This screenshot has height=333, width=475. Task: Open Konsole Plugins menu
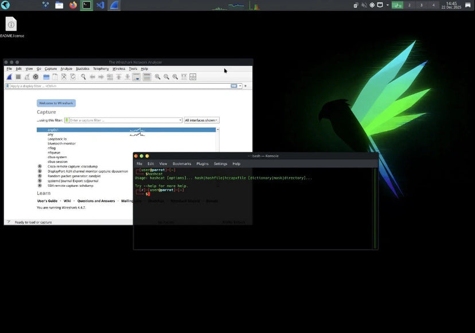(203, 164)
